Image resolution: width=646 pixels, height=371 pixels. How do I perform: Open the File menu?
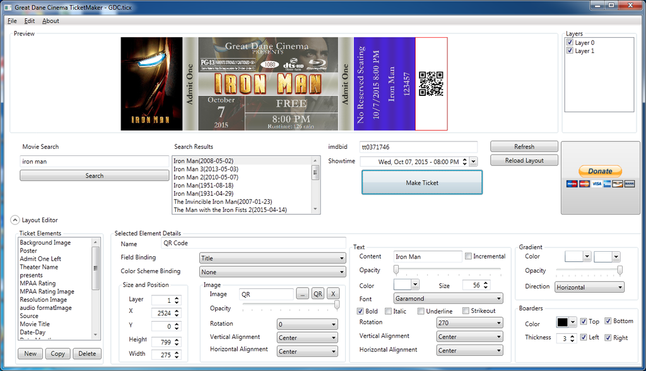click(12, 21)
